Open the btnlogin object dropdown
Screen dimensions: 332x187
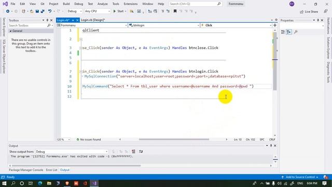(x=164, y=25)
